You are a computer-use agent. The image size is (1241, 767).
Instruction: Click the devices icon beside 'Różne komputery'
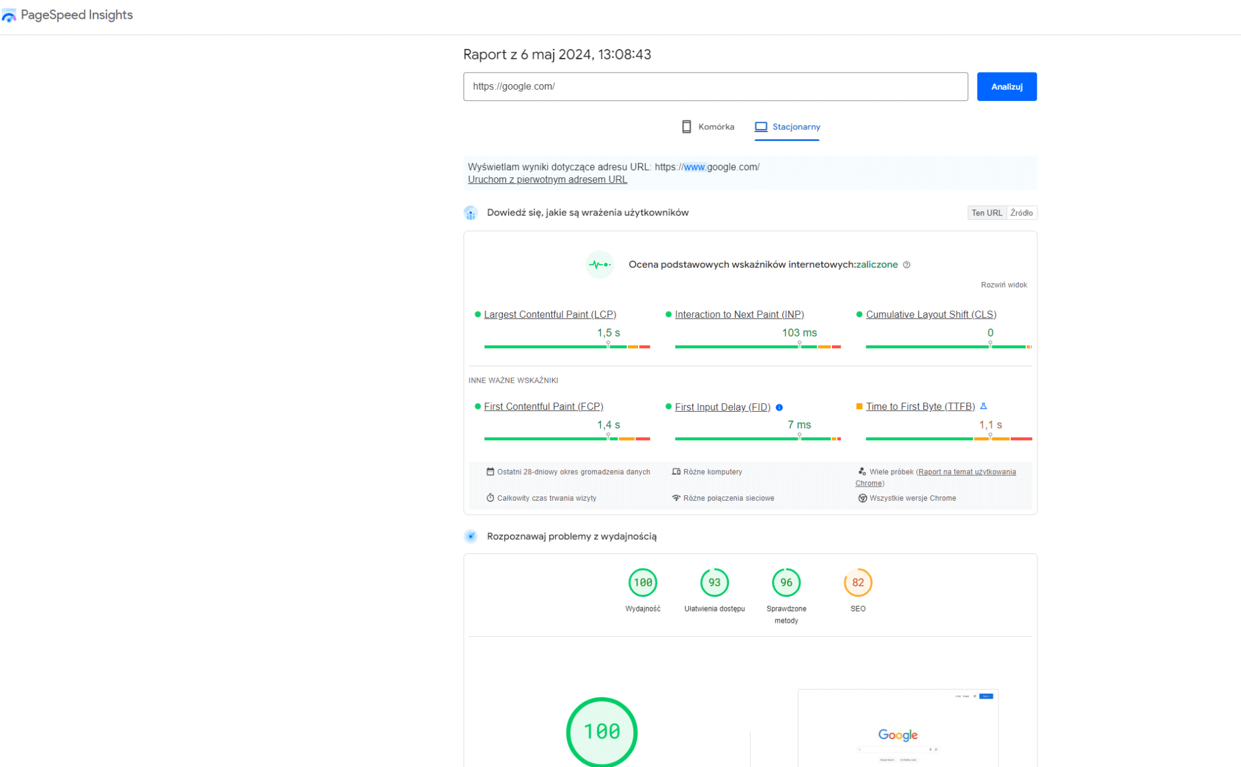(x=676, y=472)
